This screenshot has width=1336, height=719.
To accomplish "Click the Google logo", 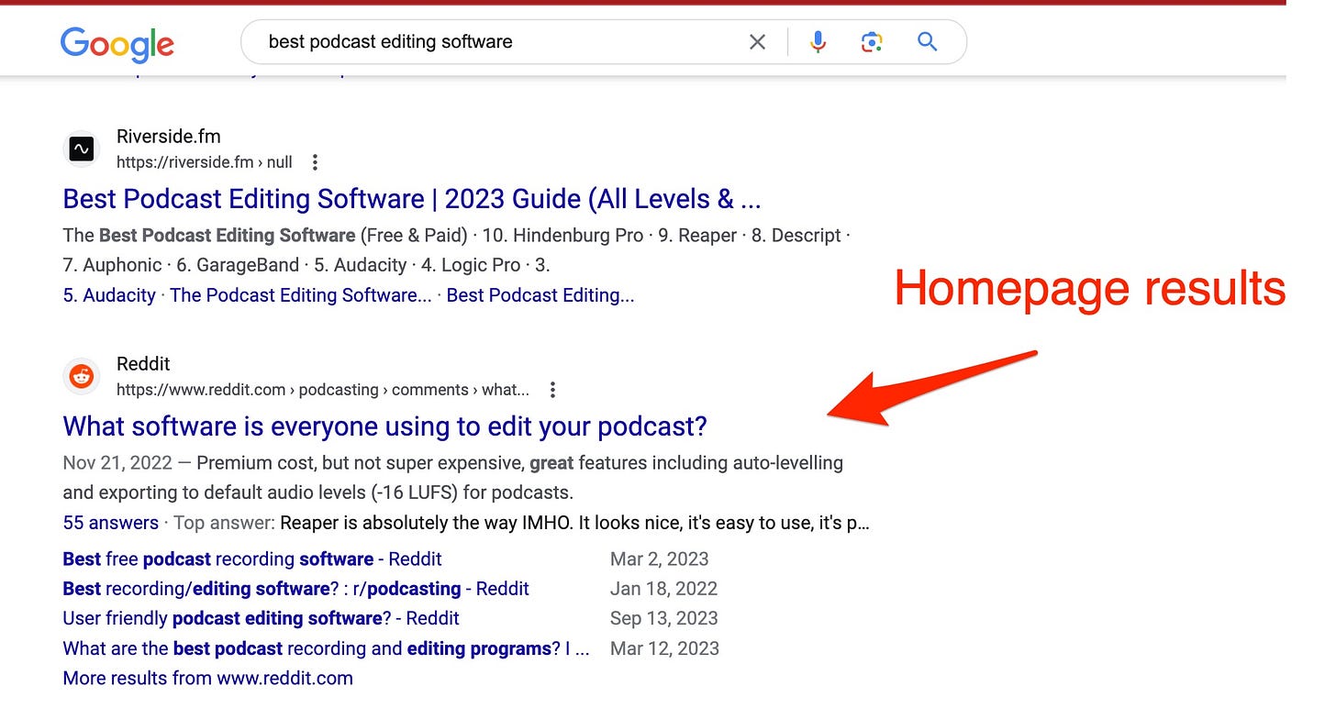I will coord(117,43).
